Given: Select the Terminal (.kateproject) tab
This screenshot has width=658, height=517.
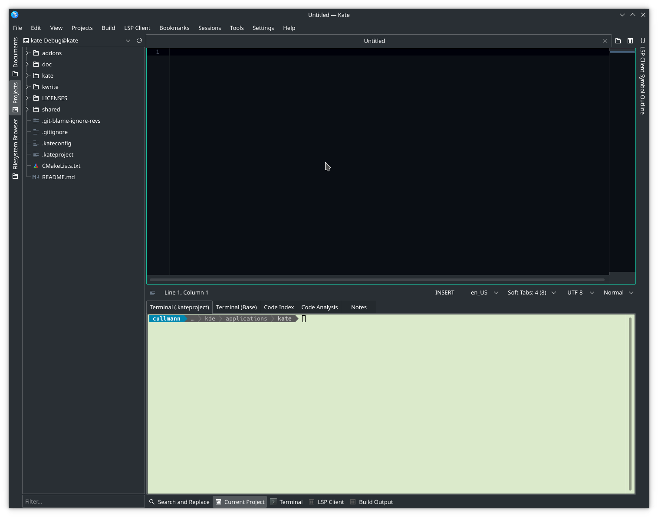Looking at the screenshot, I should 179,307.
